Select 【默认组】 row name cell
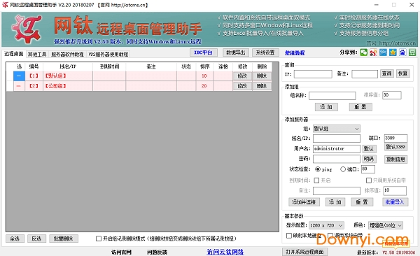The height and width of the screenshot is (256, 420). tap(68, 76)
